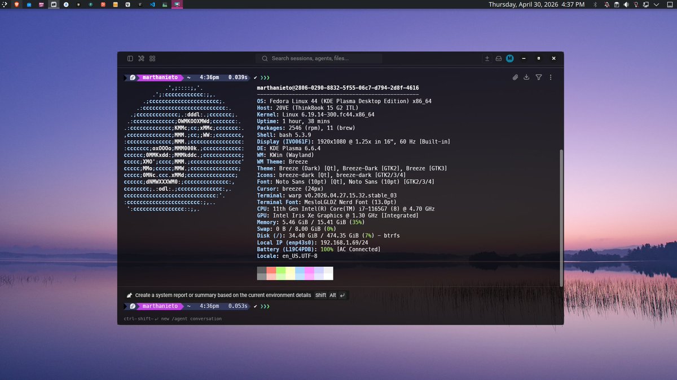Click the top prompt's marthanieto username chip

pyautogui.click(x=160, y=78)
